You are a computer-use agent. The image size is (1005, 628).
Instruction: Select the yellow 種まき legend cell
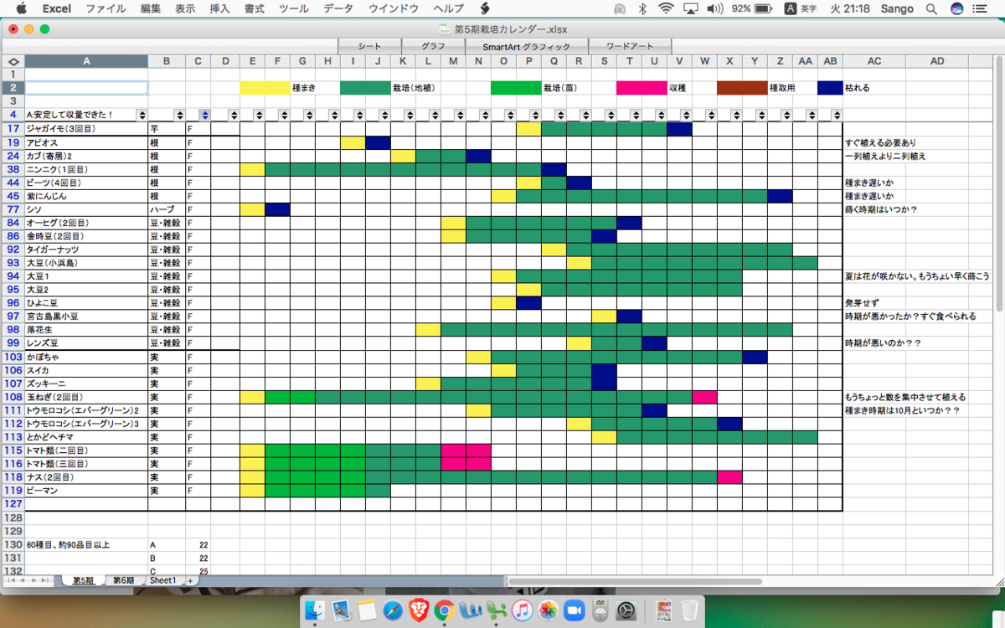click(x=265, y=88)
